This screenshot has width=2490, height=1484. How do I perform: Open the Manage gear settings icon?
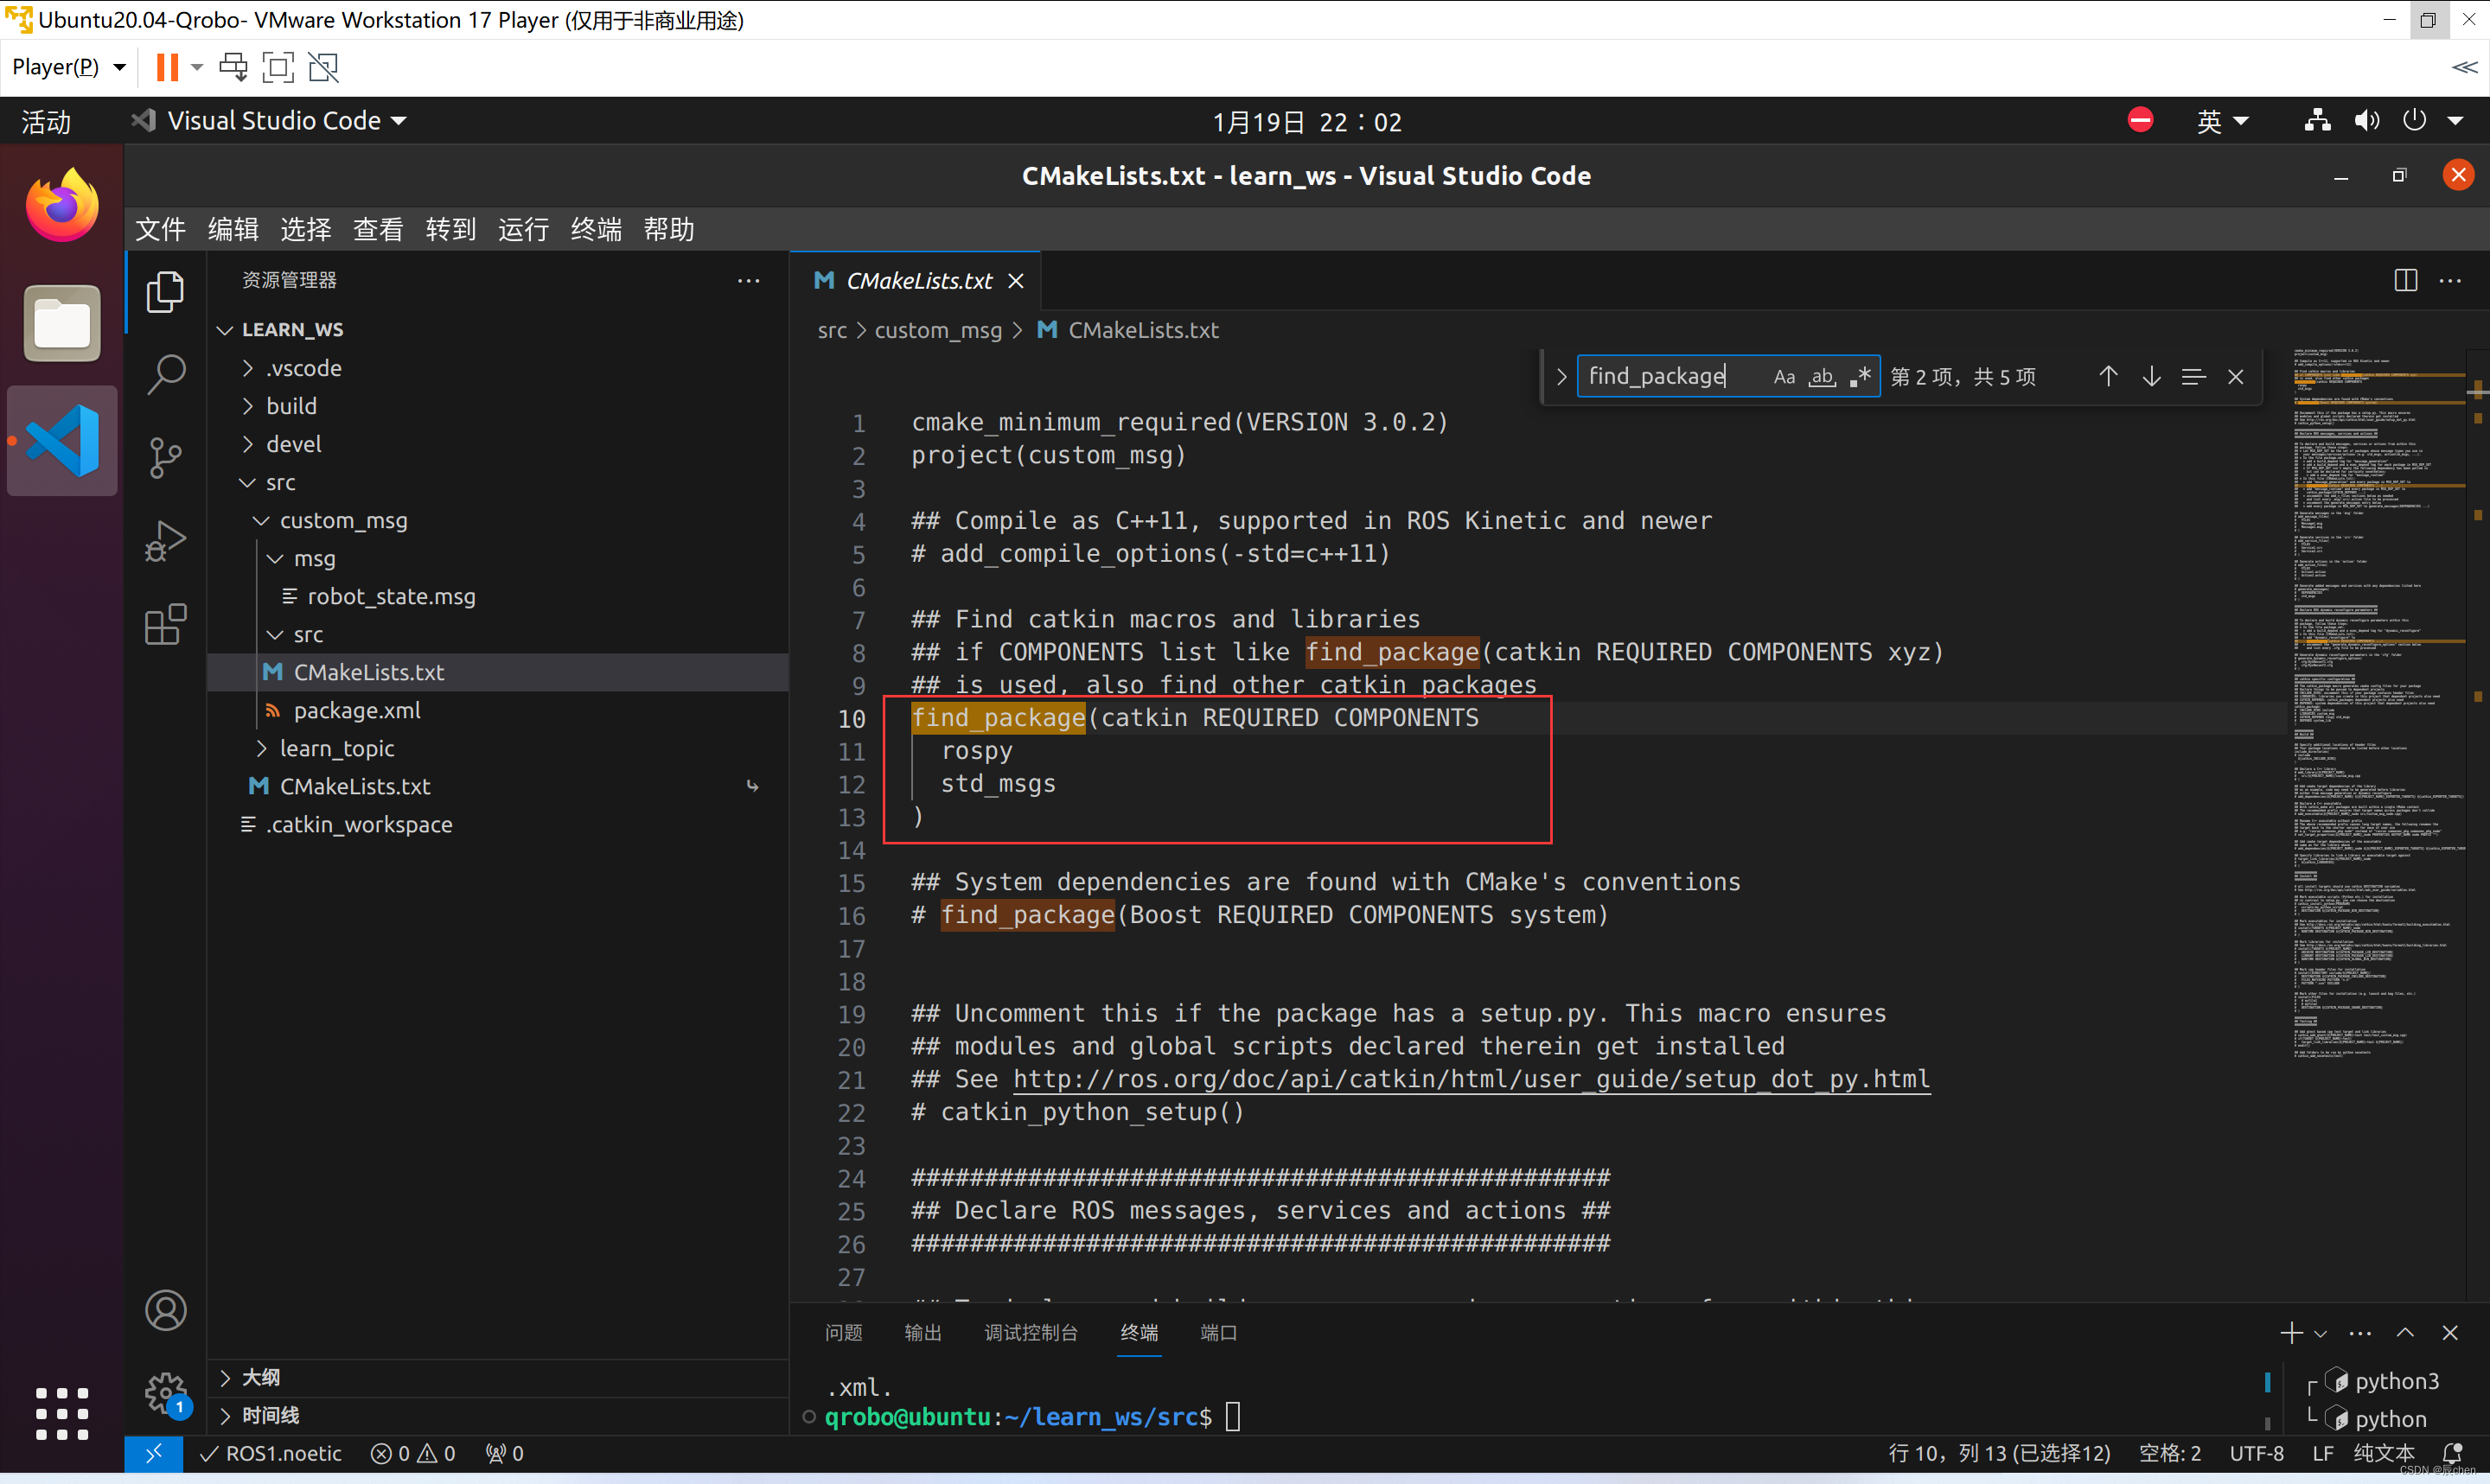165,1392
